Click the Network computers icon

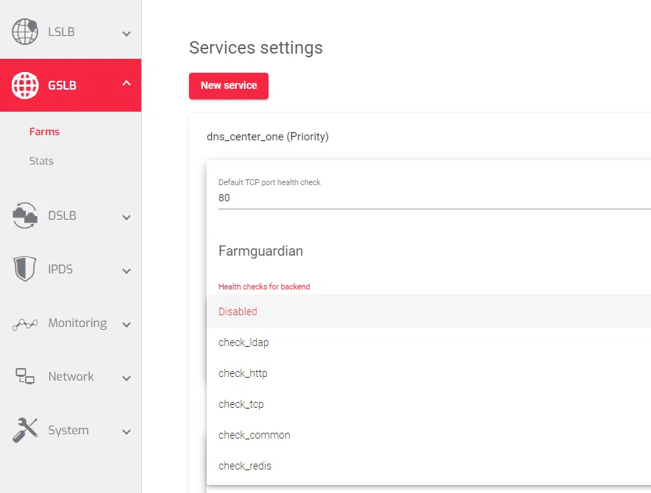[x=25, y=376]
